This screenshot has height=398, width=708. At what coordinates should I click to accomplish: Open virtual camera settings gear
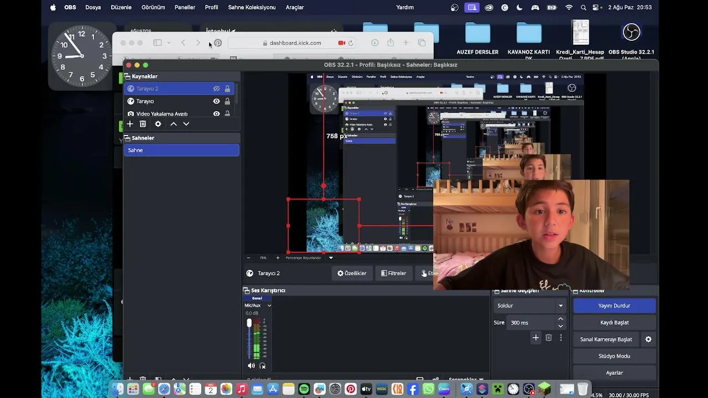[648, 339]
